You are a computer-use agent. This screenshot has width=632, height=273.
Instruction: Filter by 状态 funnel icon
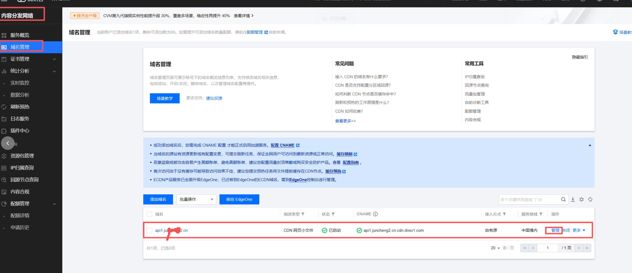coord(333,214)
